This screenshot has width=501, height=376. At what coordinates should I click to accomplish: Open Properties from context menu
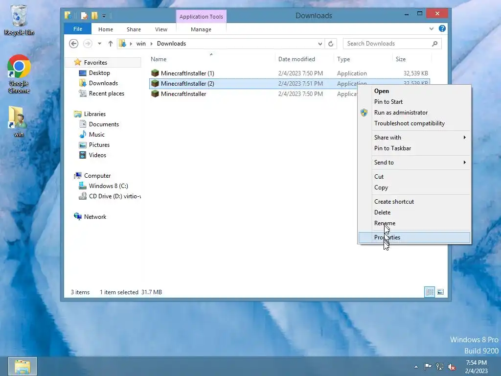414,237
